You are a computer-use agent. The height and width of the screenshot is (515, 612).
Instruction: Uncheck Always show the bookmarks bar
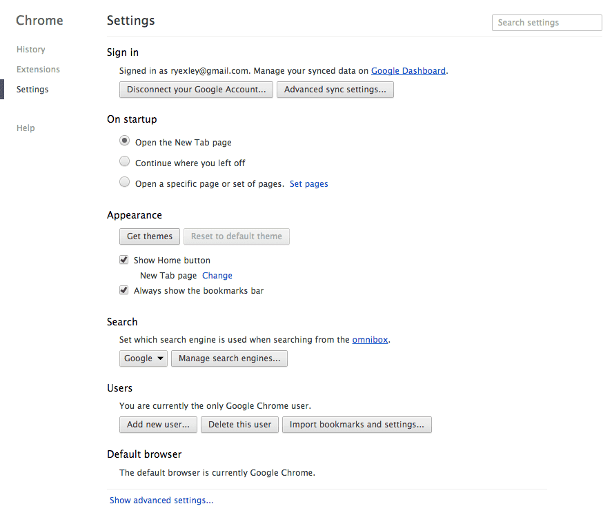[124, 290]
